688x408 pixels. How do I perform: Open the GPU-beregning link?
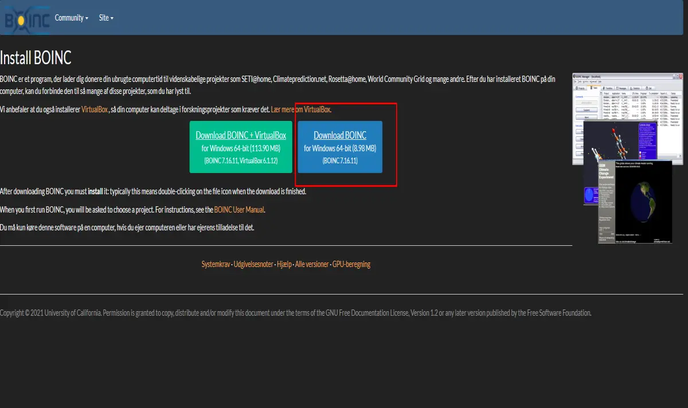[x=351, y=264]
